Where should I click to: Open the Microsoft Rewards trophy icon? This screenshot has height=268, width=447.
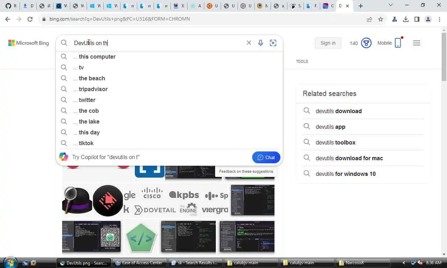(x=366, y=43)
